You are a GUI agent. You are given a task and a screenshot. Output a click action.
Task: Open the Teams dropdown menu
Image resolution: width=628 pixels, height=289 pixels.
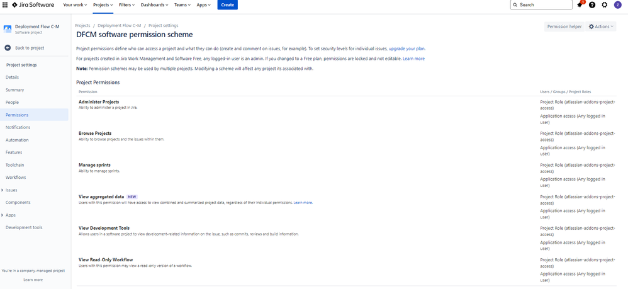182,5
